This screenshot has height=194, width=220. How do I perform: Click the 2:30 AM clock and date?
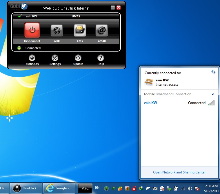[x=211, y=188]
